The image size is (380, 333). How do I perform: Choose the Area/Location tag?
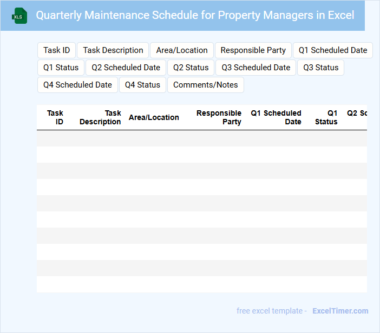tap(182, 50)
